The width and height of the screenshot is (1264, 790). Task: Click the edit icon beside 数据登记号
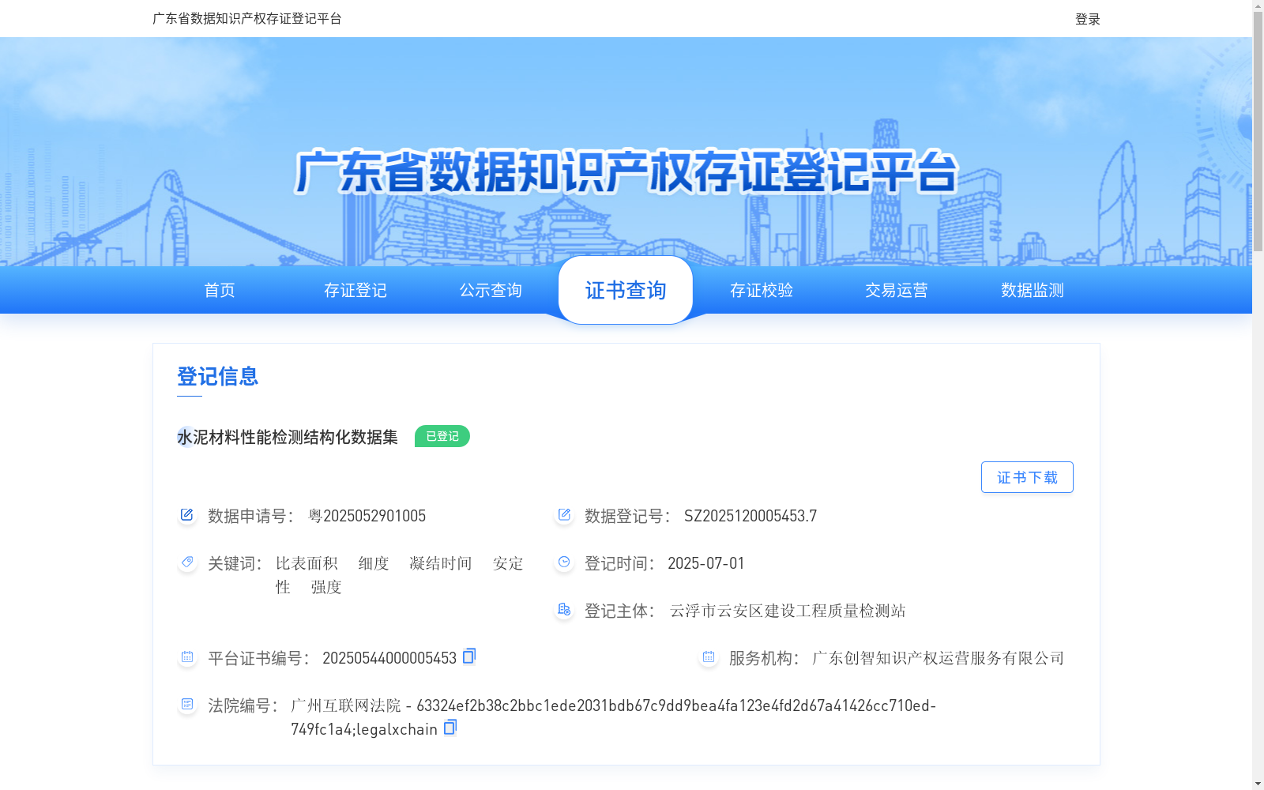tap(563, 515)
